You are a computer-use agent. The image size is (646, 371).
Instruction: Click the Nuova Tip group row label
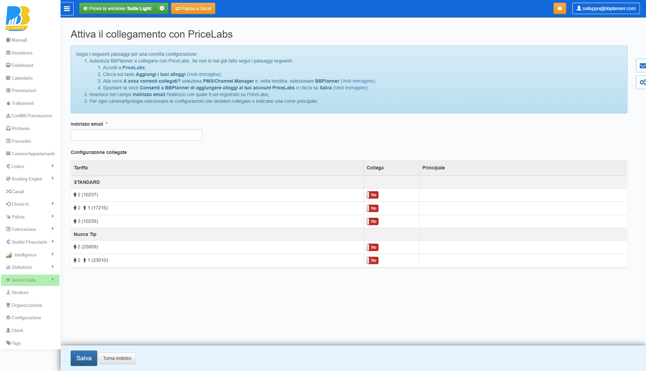coord(85,234)
